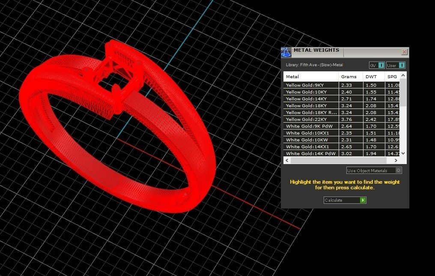Select the White Gold:14K PdW row

click(x=342, y=153)
